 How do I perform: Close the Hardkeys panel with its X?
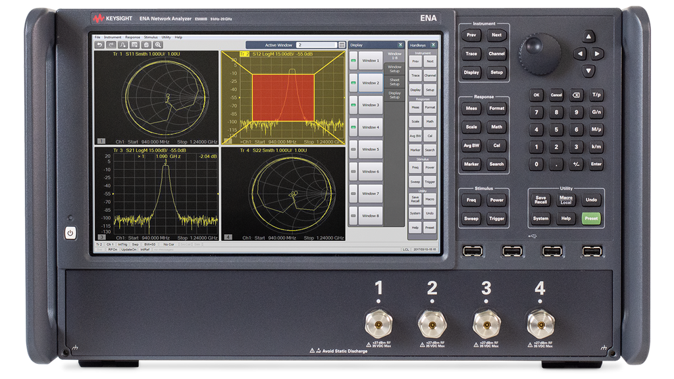(x=433, y=45)
